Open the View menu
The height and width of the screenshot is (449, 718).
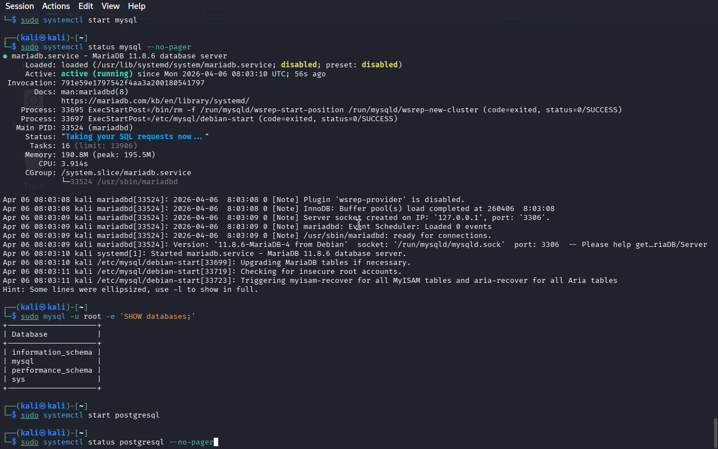pos(111,6)
